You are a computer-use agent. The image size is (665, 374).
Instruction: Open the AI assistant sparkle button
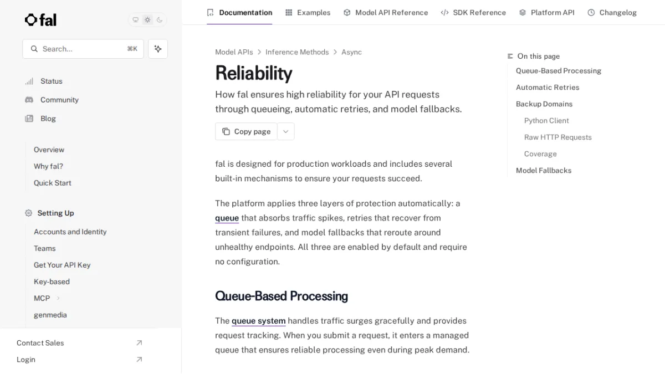(x=158, y=49)
